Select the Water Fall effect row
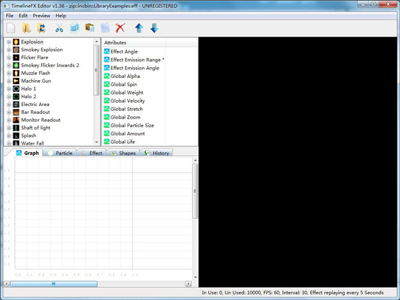This screenshot has height=300, width=400. [x=33, y=143]
